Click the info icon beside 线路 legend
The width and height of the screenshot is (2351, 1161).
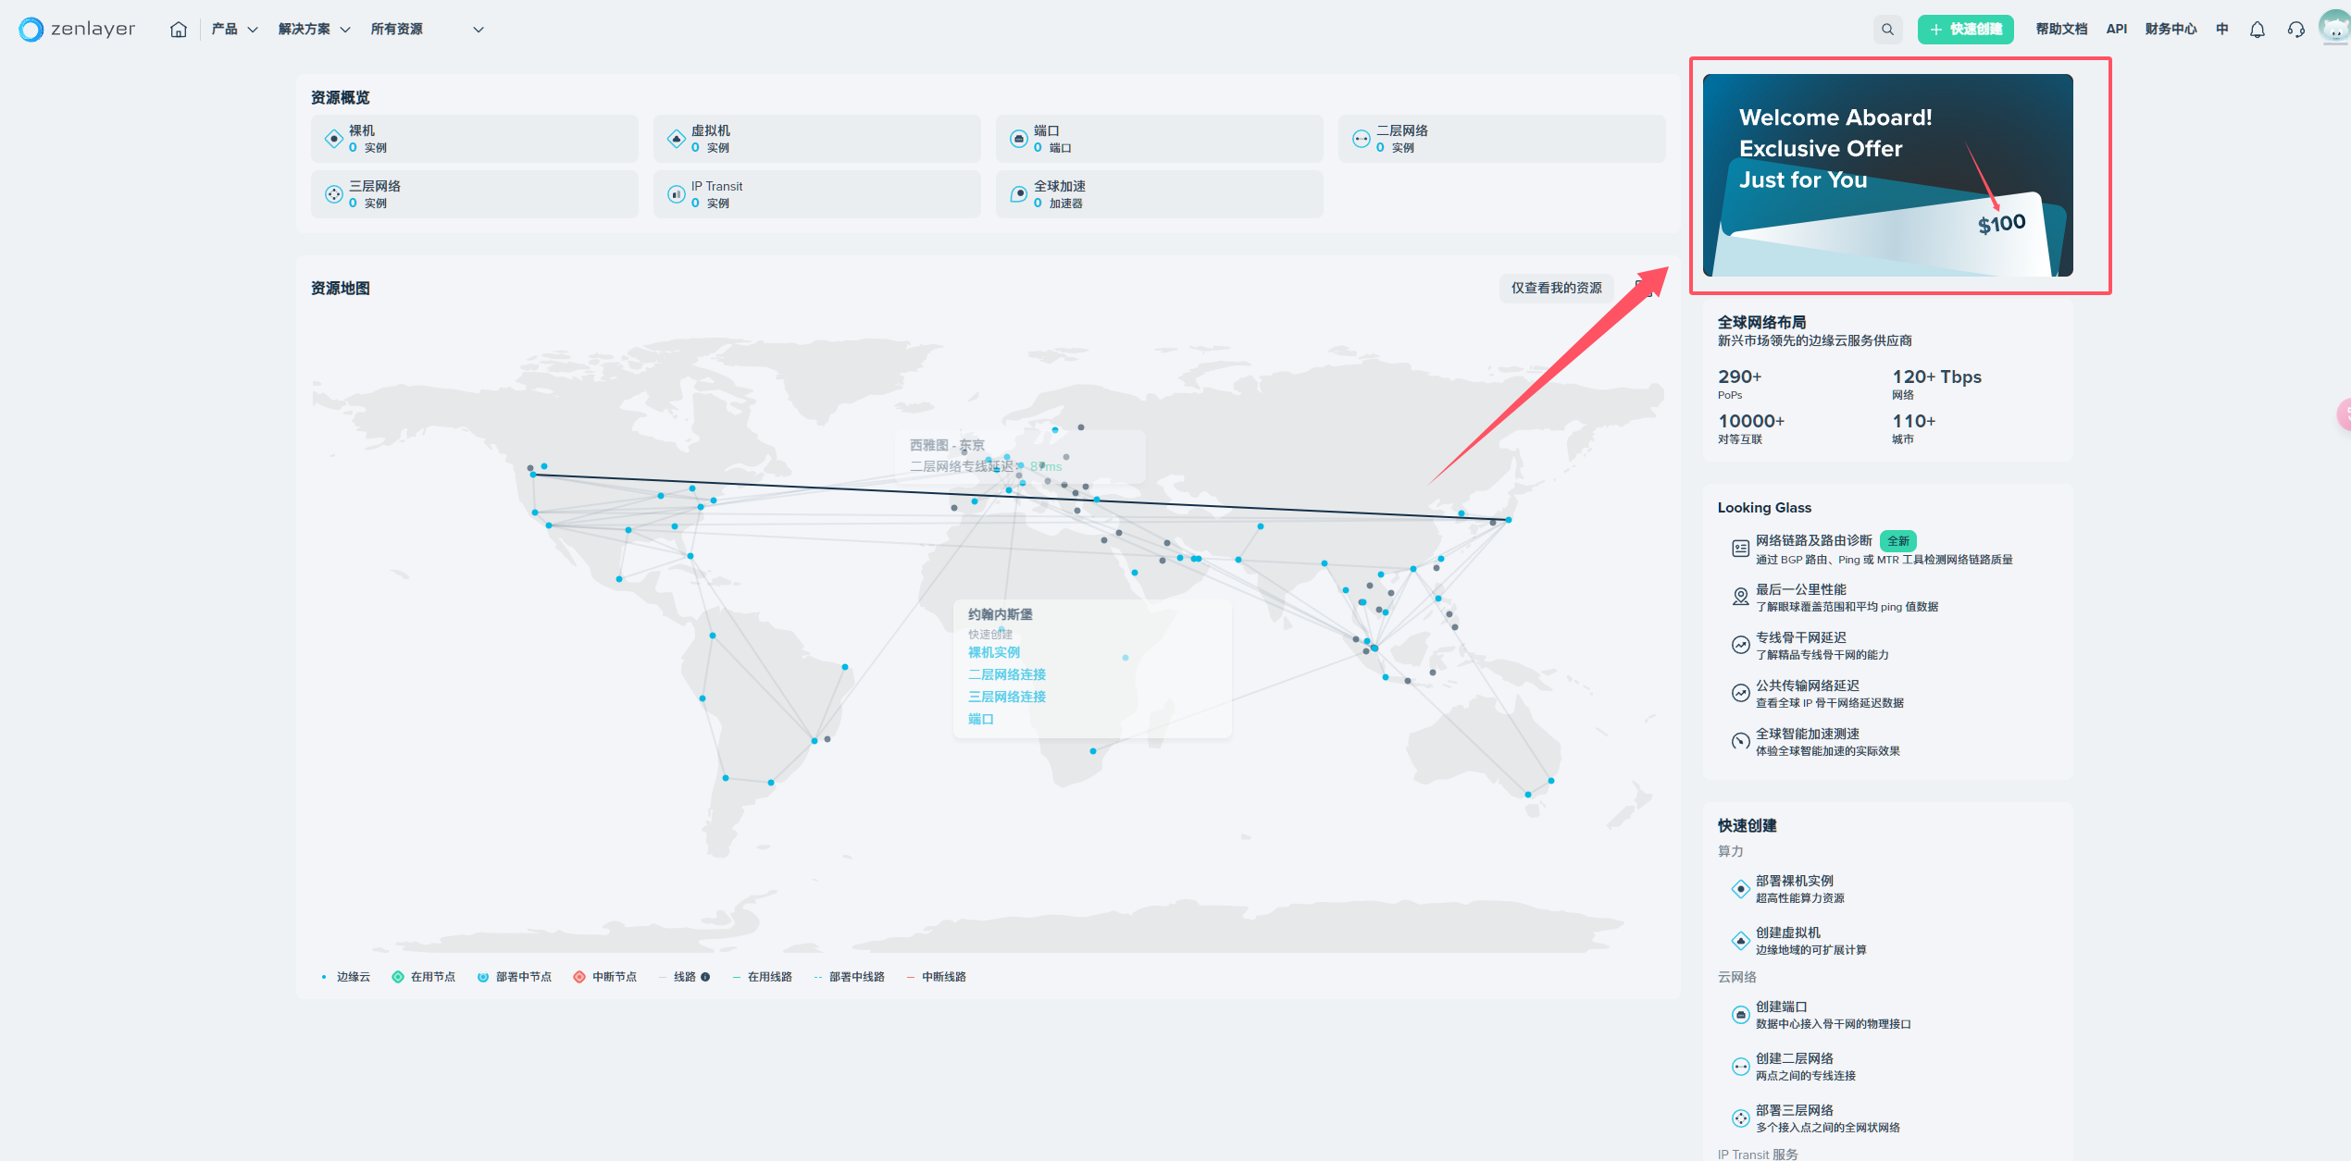(x=705, y=977)
